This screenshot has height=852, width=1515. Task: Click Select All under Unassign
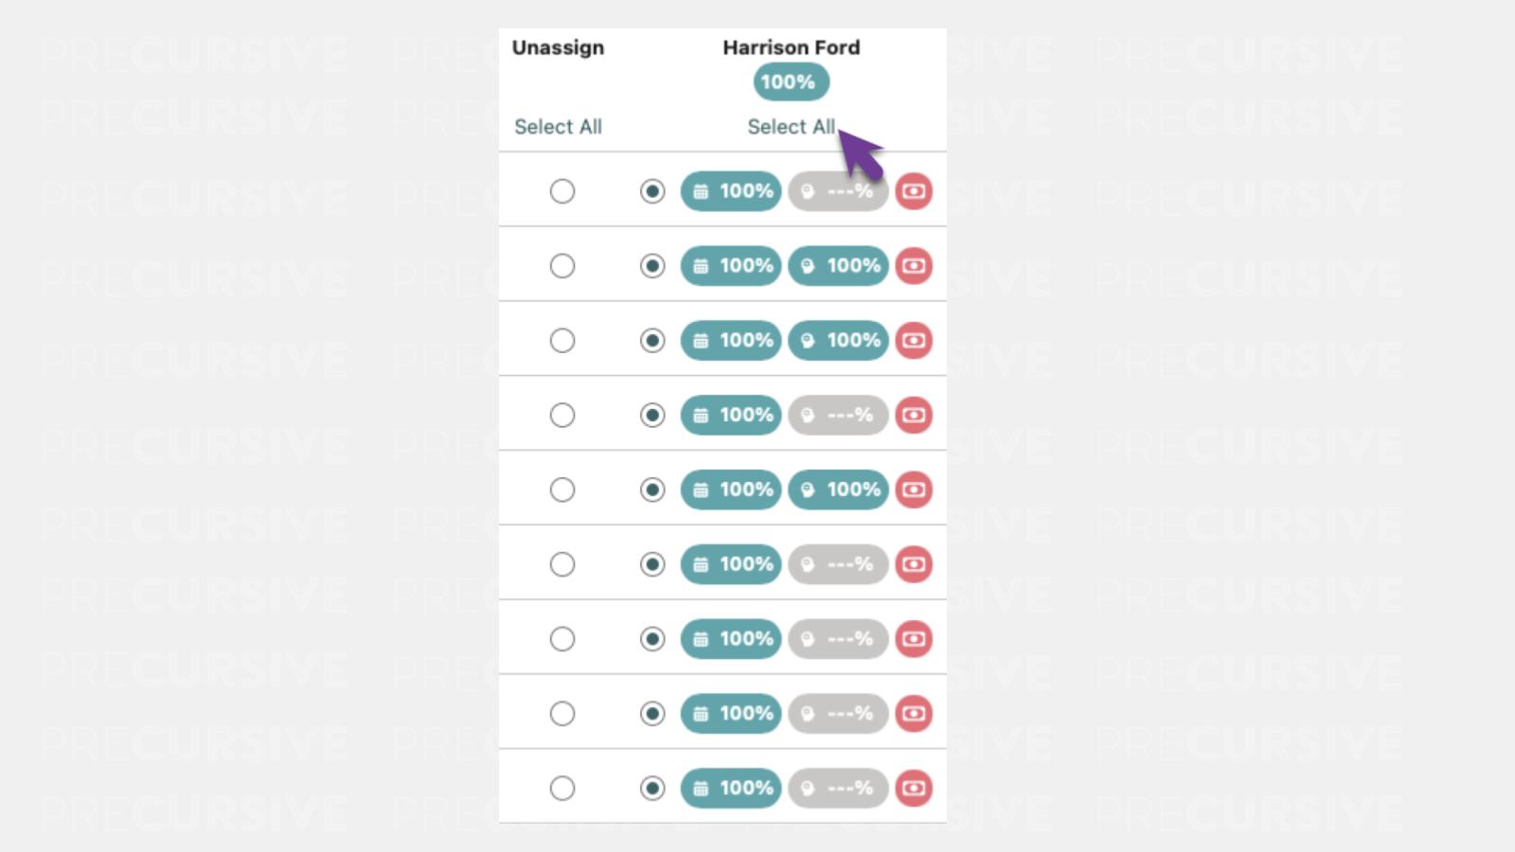tap(558, 127)
